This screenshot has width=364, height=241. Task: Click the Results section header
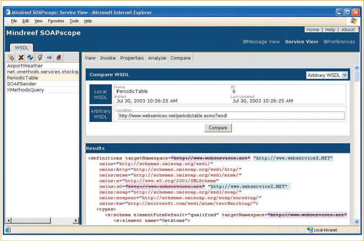point(218,148)
